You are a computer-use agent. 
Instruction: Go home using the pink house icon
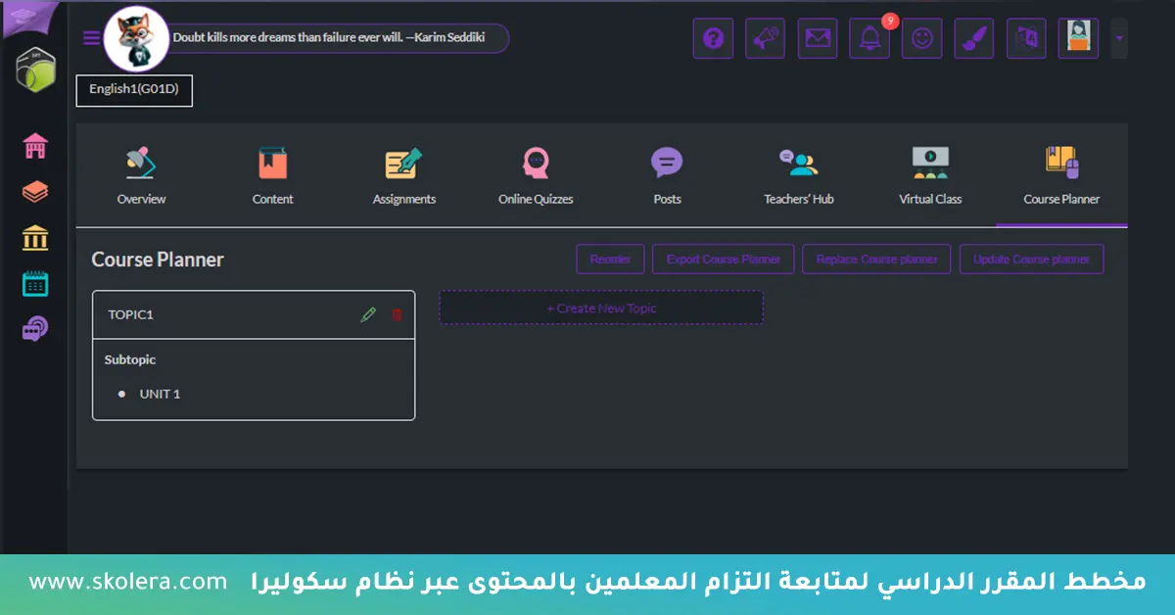click(35, 145)
